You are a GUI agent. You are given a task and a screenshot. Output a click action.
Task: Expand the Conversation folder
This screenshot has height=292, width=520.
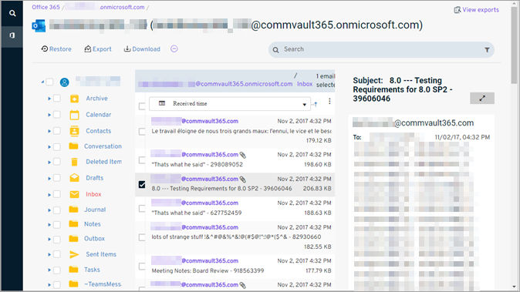pos(49,146)
